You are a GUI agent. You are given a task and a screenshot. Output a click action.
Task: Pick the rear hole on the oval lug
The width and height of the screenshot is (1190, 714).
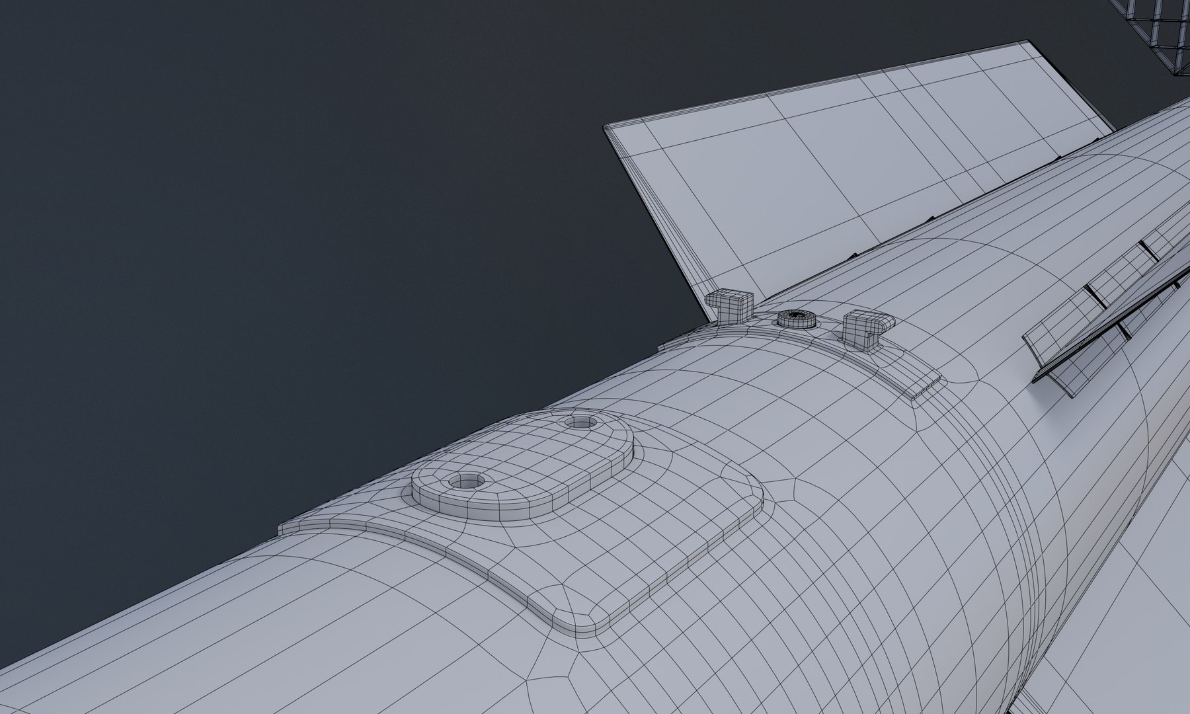click(x=580, y=422)
